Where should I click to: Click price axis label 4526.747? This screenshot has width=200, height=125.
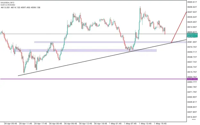192,67
